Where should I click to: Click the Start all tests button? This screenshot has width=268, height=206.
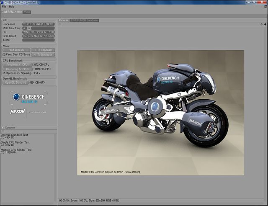[x=16, y=50]
